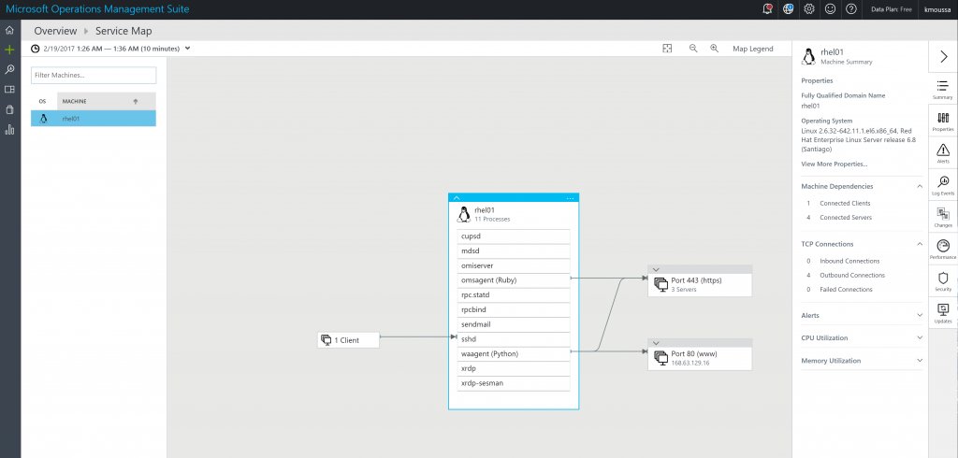Click Failed Connections link
The height and width of the screenshot is (458, 958).
click(846, 290)
